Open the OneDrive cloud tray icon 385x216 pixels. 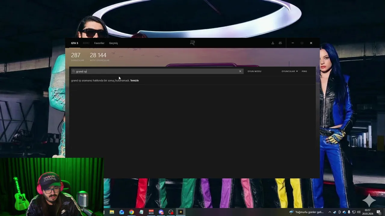[344, 212]
